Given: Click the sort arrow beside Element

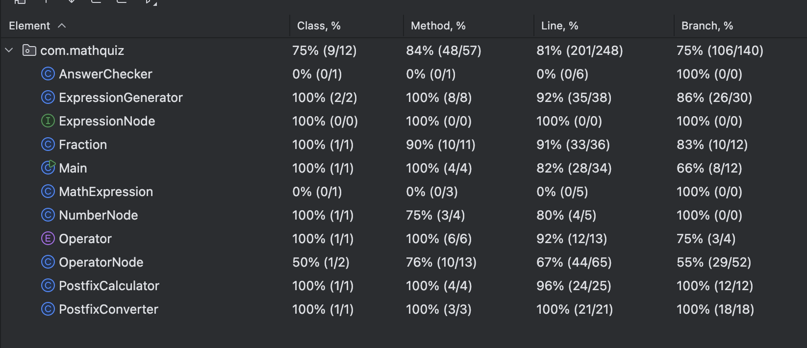Looking at the screenshot, I should coord(62,26).
